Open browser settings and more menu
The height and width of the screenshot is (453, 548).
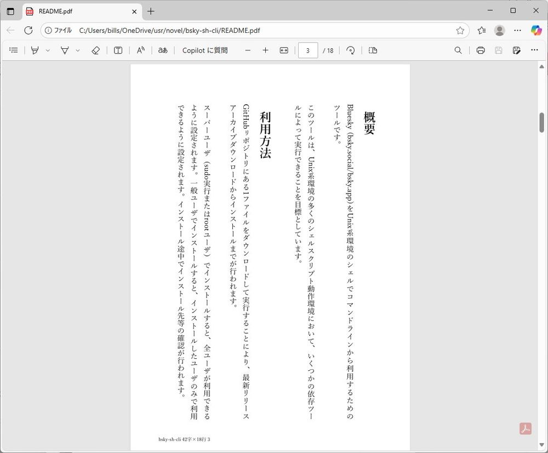click(518, 30)
